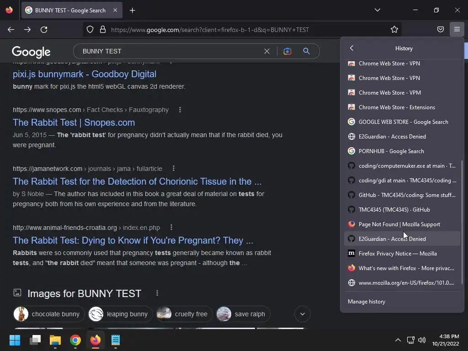The width and height of the screenshot is (468, 351).
Task: Click the History panel scrollbar
Action: point(462,223)
